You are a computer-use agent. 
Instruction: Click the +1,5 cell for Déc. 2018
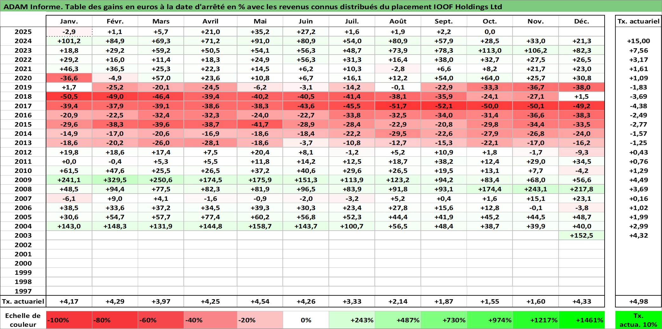581,96
